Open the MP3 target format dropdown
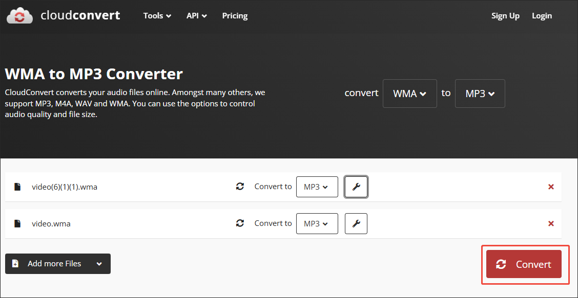 point(480,94)
